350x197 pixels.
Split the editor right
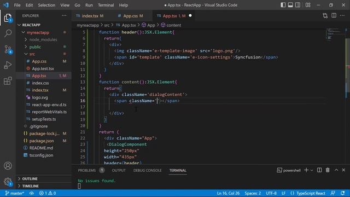(334, 15)
